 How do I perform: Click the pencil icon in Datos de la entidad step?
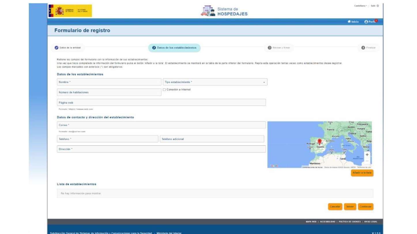[x=56, y=48]
